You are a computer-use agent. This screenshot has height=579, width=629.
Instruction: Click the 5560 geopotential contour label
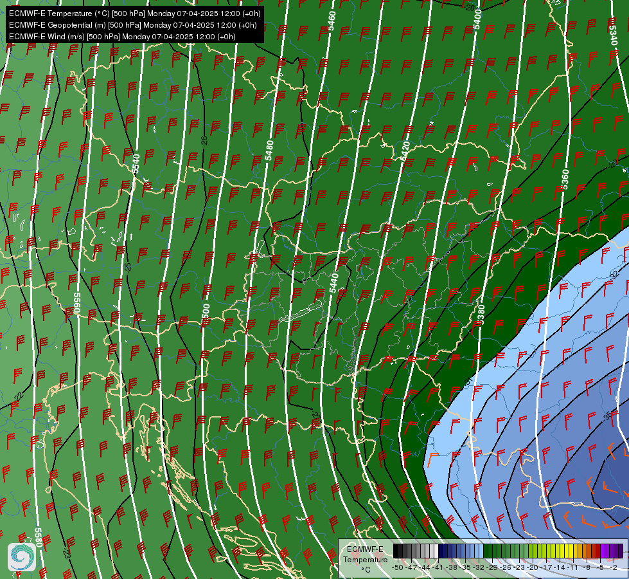[78, 304]
